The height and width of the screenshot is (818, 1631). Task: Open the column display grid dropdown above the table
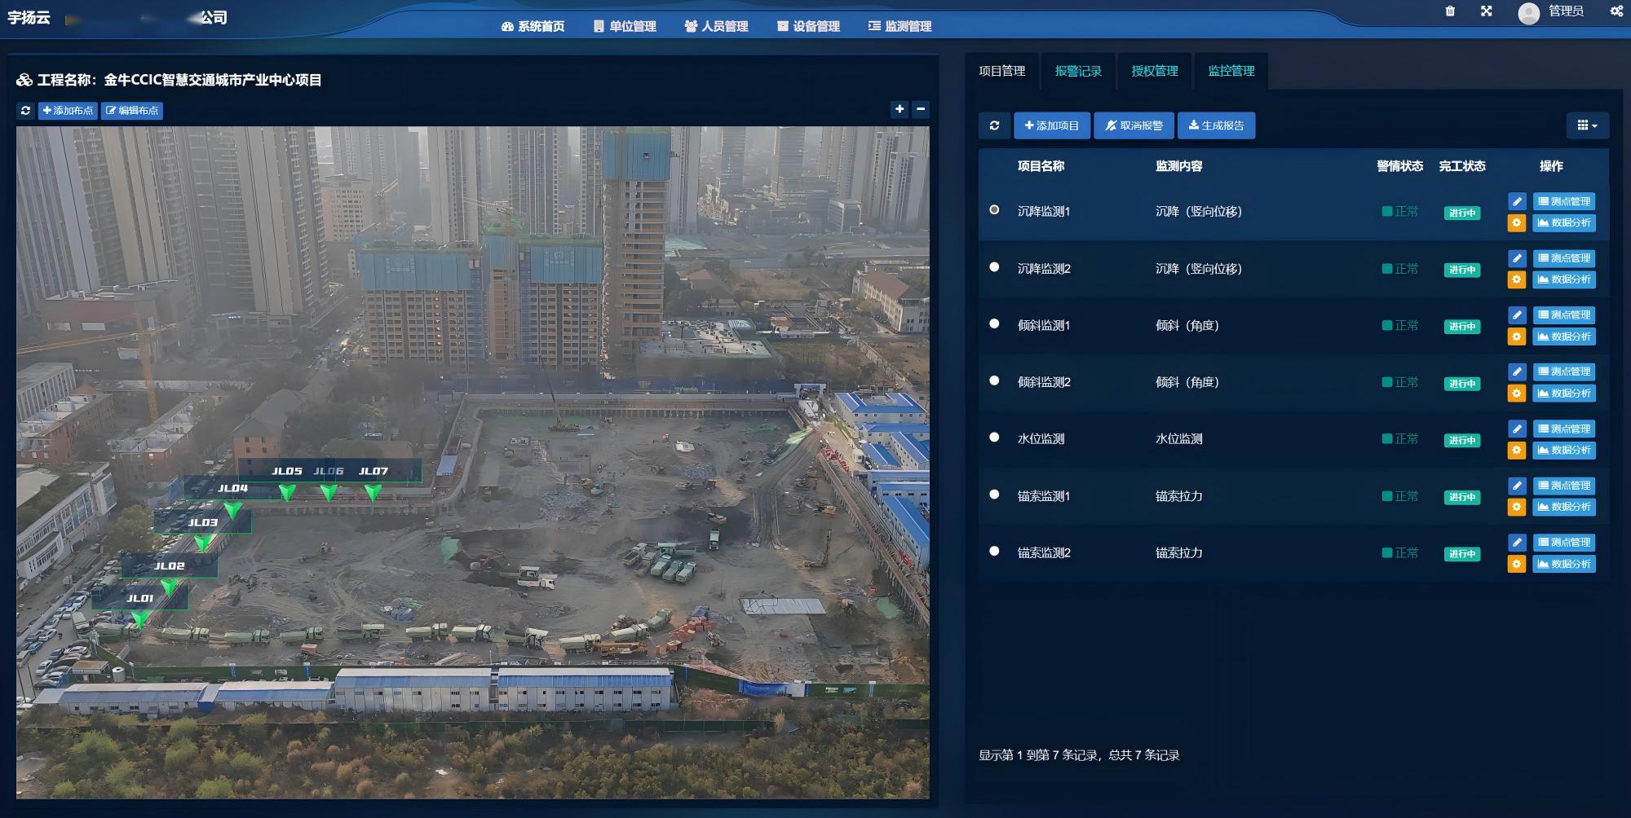click(x=1585, y=125)
